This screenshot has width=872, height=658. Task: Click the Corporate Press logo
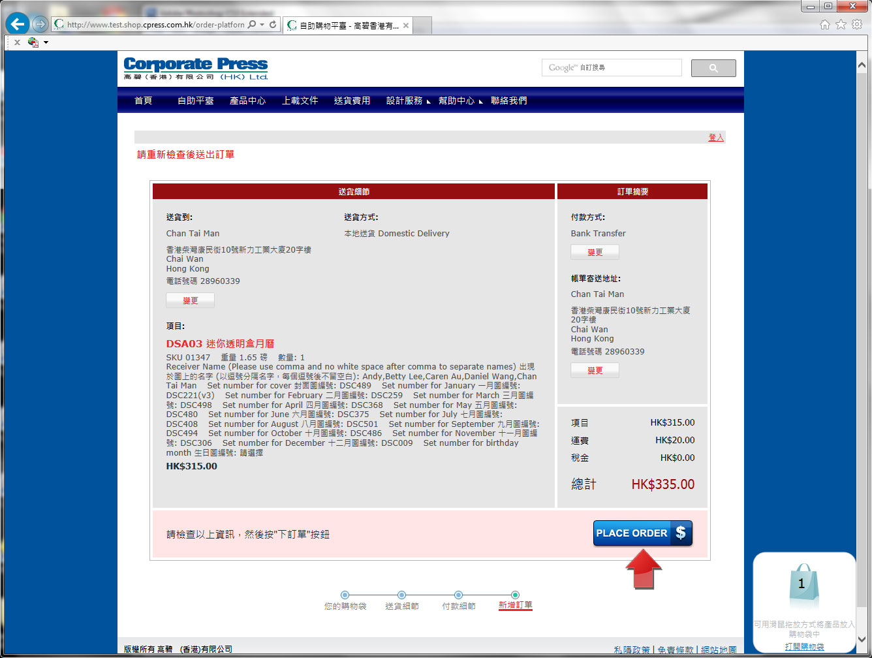point(196,69)
